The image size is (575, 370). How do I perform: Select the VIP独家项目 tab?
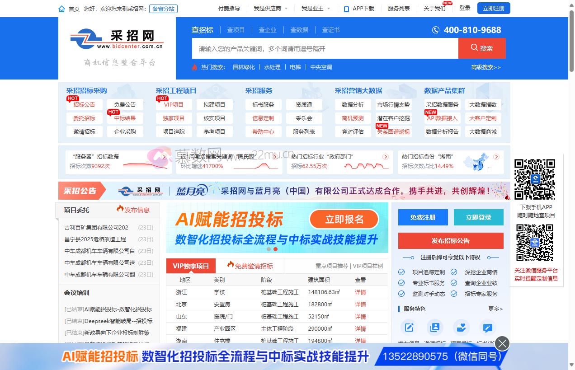click(x=190, y=266)
